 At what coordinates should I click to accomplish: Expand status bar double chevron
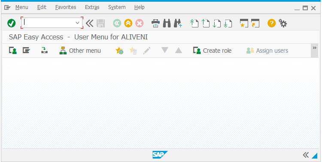coord(306,155)
